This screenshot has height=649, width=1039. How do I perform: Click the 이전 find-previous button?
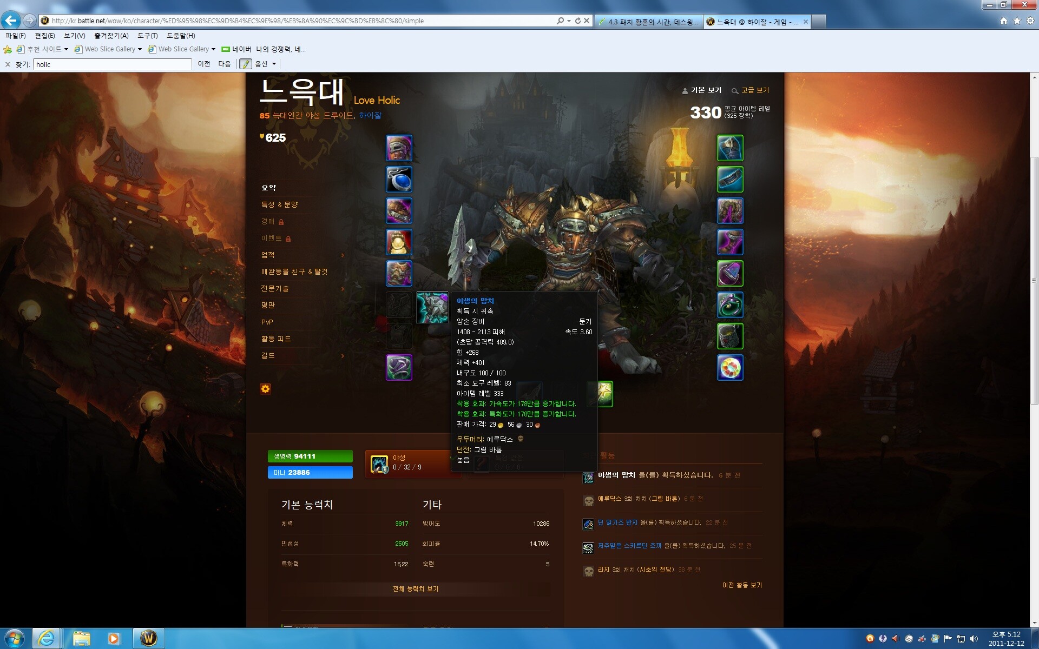tap(204, 64)
